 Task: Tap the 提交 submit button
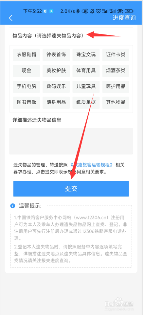click(71, 189)
